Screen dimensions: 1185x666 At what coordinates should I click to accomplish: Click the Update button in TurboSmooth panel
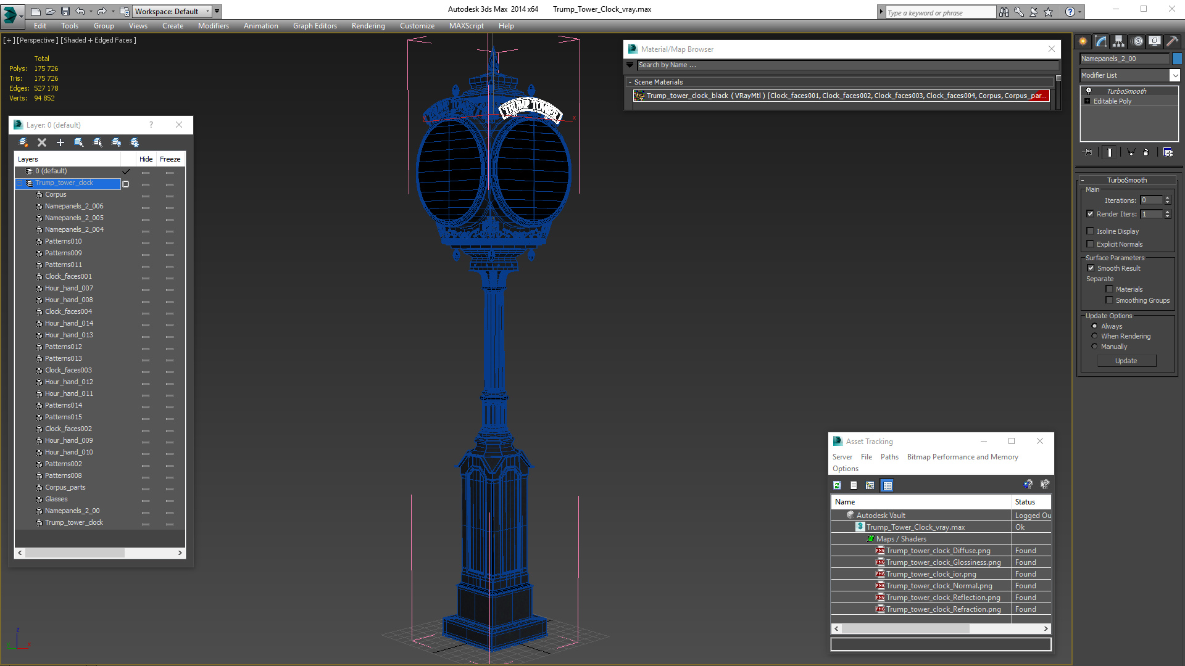tap(1126, 360)
